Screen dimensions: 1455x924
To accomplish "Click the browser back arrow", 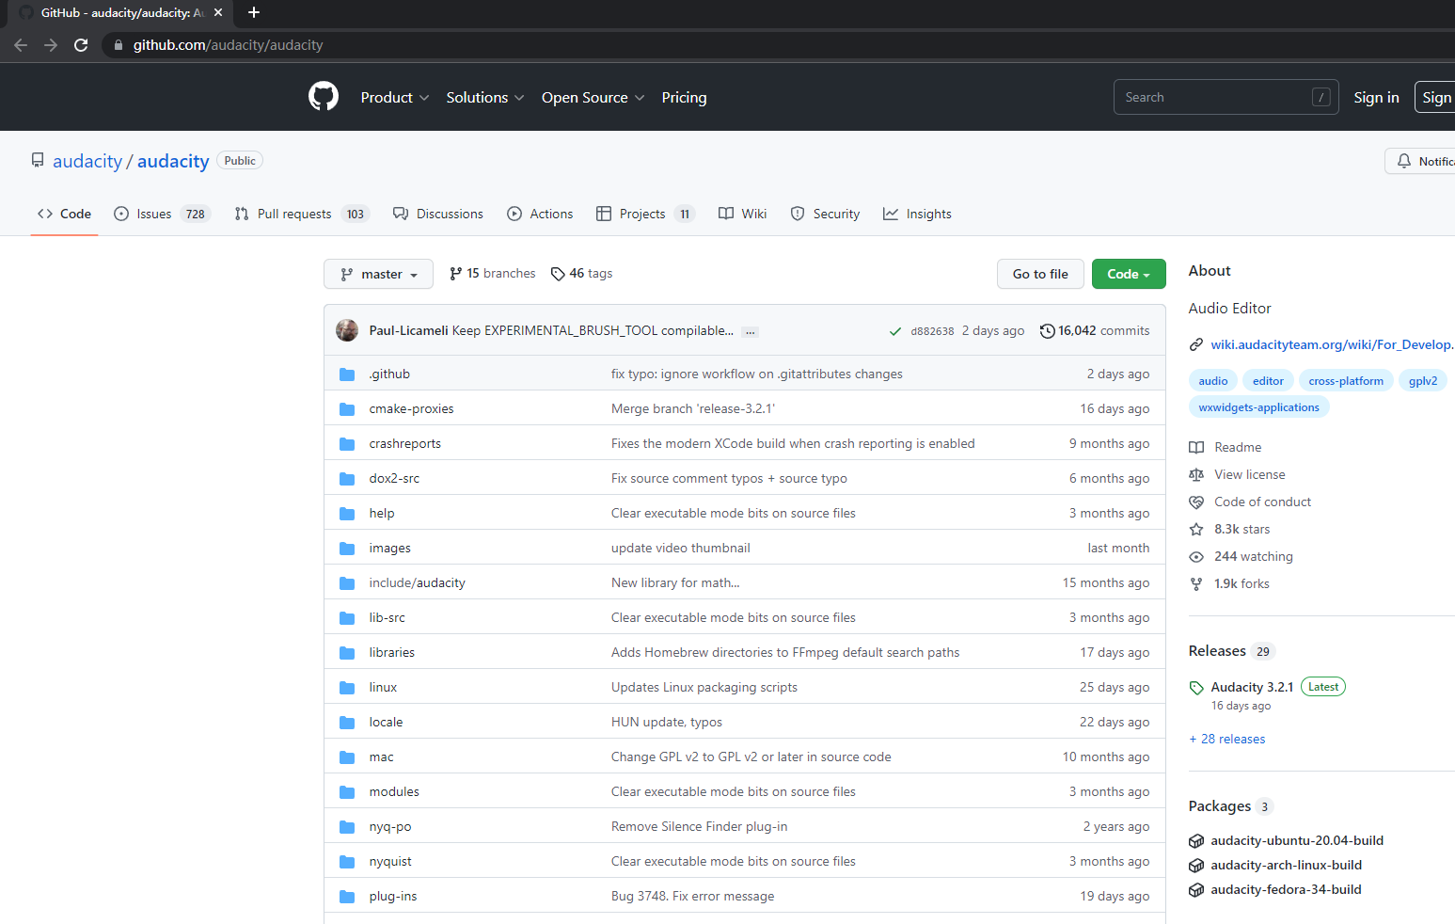I will pos(21,45).
